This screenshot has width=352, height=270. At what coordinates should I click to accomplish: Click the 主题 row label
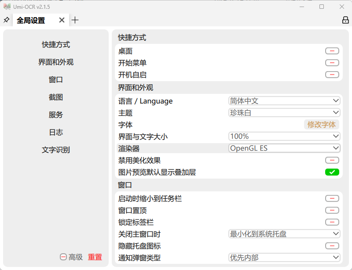[125, 113]
